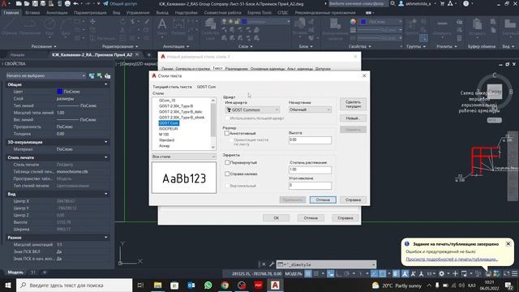Open the Параметризация ribbon tab
Screen dimensions: 519x292
(x=90, y=13)
